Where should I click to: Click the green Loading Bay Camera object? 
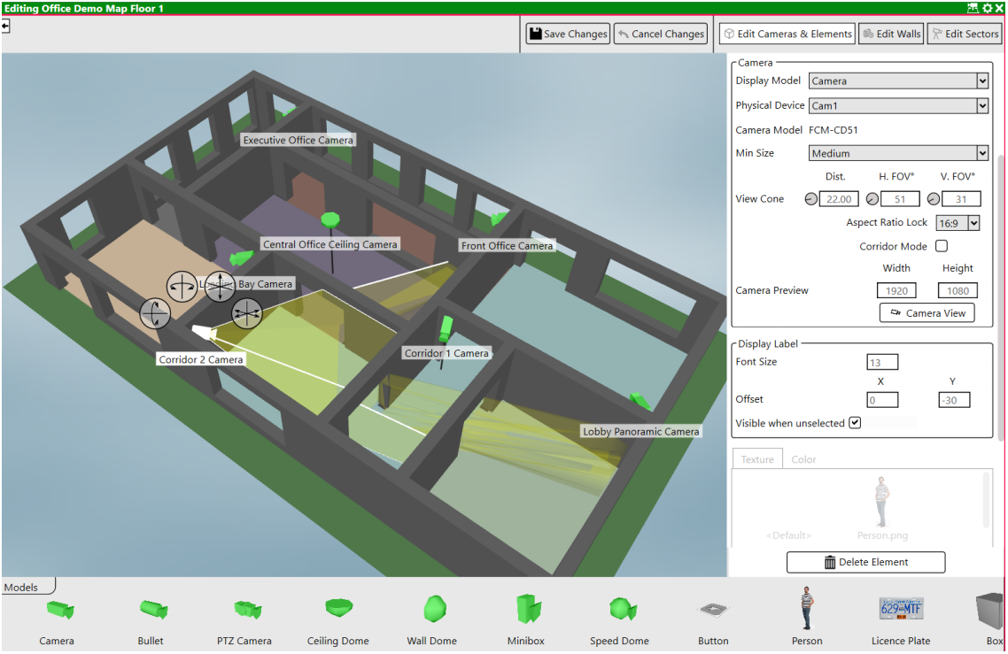pos(242,258)
